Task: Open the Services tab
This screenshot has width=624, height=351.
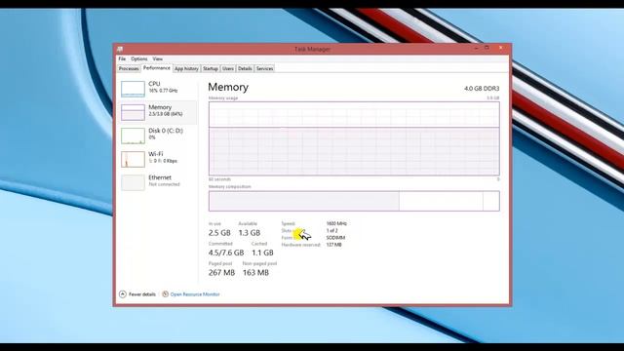Action: coord(264,69)
